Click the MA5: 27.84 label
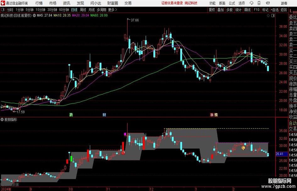The image size is (297, 191). coord(44,15)
